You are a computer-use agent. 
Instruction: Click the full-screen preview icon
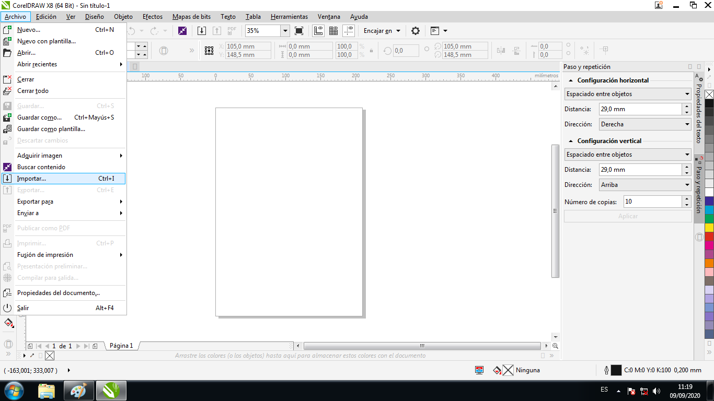(x=299, y=31)
